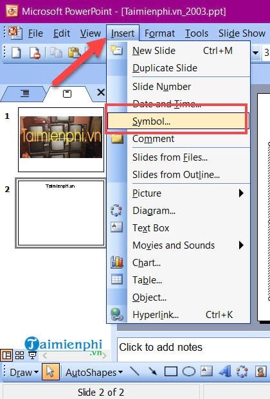Select the Rectangle drawing tool
The image size is (270, 399).
click(x=170, y=372)
